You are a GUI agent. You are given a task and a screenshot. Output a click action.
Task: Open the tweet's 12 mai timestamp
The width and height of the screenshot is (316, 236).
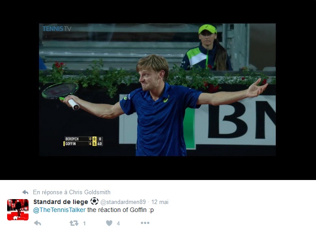160,202
